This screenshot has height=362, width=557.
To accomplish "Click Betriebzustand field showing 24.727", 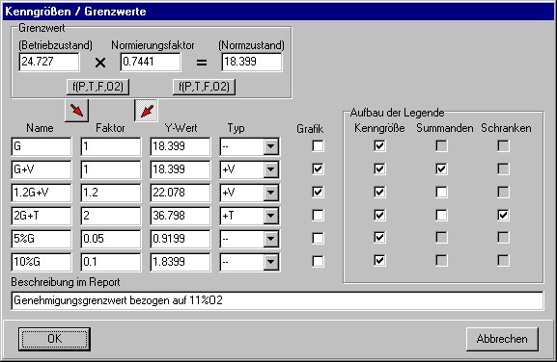I will [x=49, y=62].
